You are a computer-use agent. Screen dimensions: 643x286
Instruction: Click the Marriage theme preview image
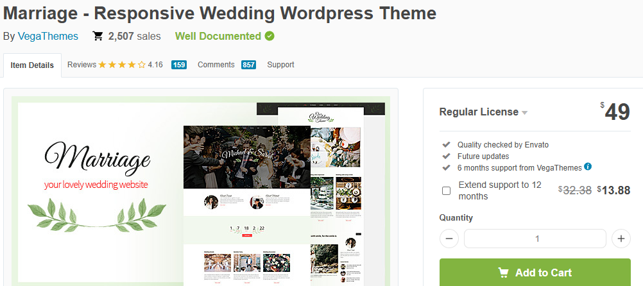tap(201, 190)
